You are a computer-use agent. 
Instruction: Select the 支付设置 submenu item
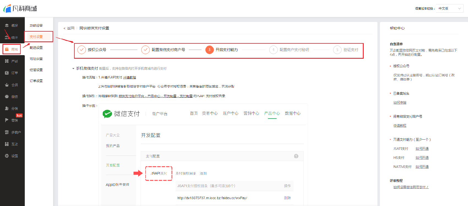(36, 36)
